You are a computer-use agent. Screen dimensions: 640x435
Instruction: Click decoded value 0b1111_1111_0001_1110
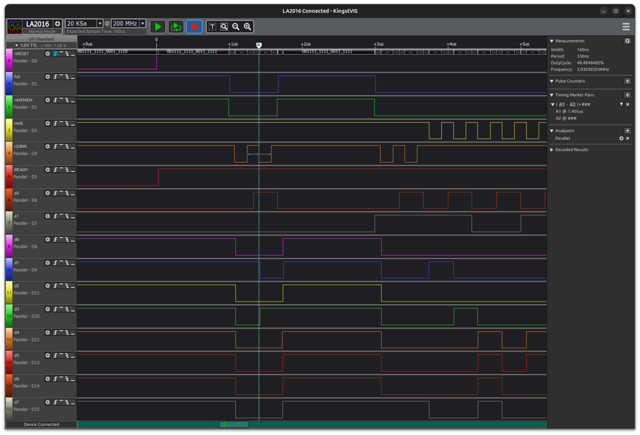point(102,52)
